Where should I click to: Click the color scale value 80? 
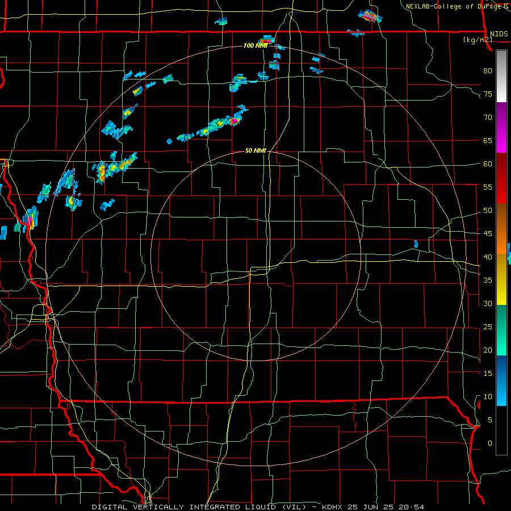click(x=488, y=71)
